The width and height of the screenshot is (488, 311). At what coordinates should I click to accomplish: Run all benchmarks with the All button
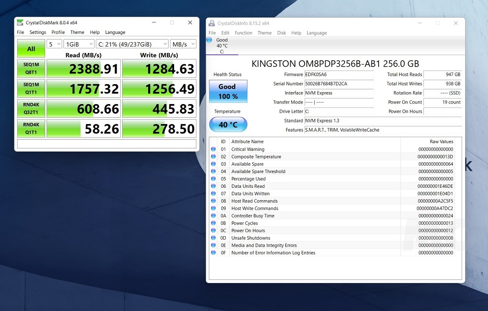point(31,49)
